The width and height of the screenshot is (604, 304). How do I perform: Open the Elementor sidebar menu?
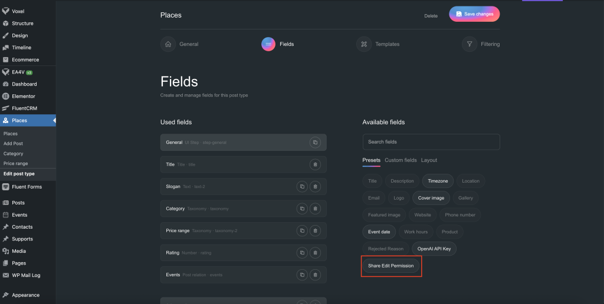pyautogui.click(x=24, y=96)
